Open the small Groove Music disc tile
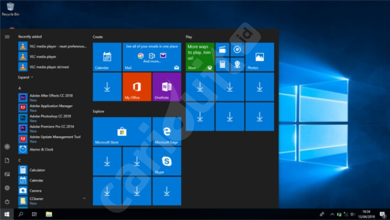The width and height of the screenshot is (390, 220). [237, 49]
